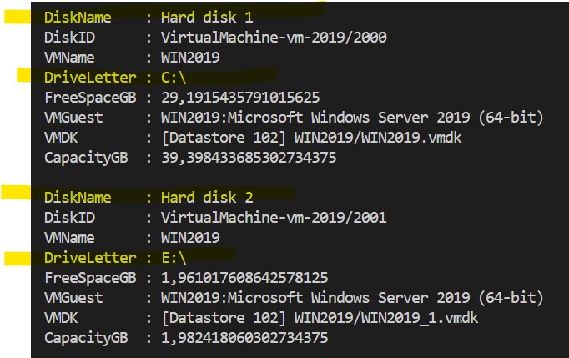
Task: Click the second VMGuest label
Action: point(73,298)
